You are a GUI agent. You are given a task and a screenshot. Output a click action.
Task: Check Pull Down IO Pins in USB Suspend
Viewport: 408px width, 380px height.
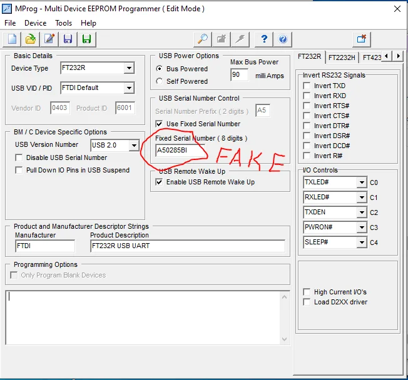click(x=19, y=170)
